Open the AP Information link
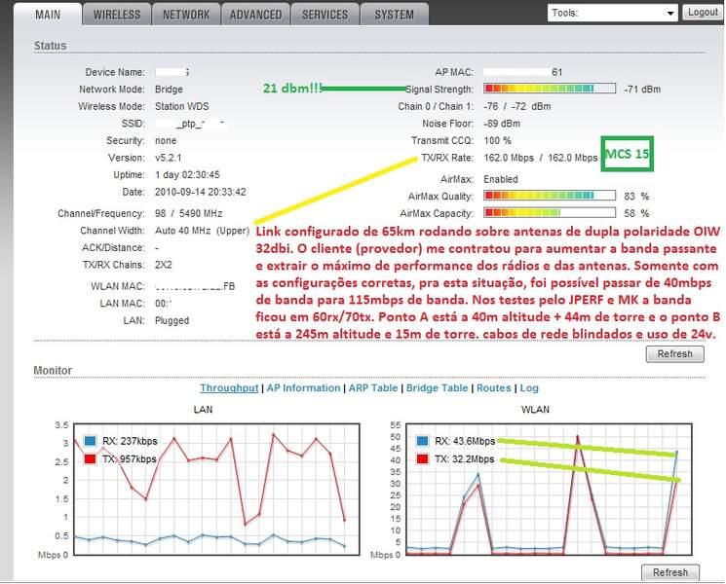The height and width of the screenshot is (584, 726). pos(303,388)
